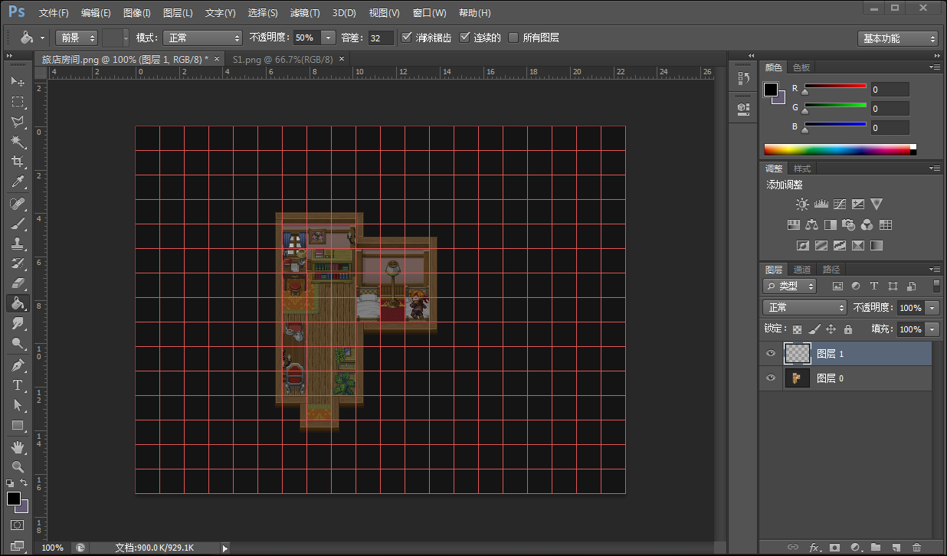The image size is (947, 556).
Task: Click the foreground color swatch in Color panel
Action: [771, 90]
